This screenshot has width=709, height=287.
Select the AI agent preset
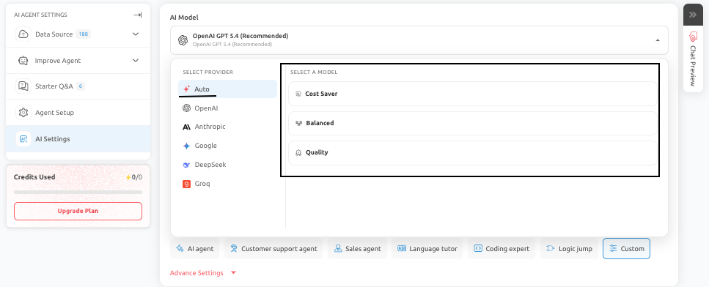tap(195, 249)
